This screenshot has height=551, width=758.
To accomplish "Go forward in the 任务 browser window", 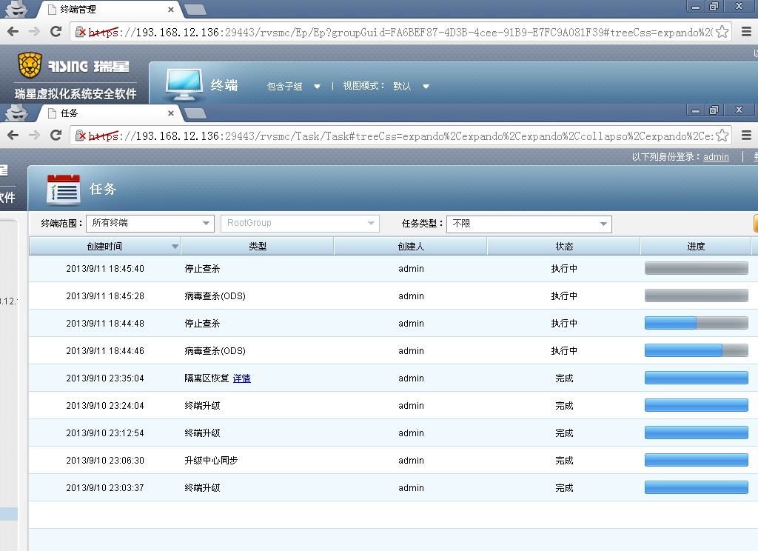I will pos(34,135).
